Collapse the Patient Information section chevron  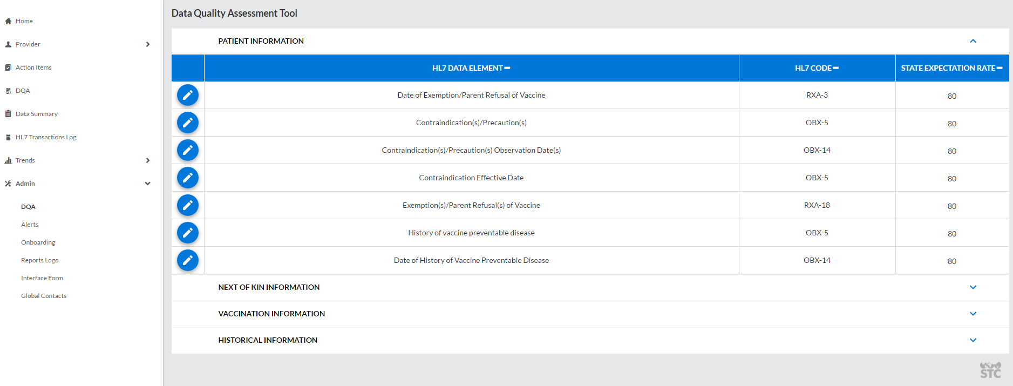point(973,41)
